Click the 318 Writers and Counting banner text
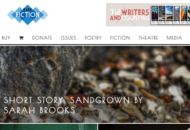 click(130, 15)
